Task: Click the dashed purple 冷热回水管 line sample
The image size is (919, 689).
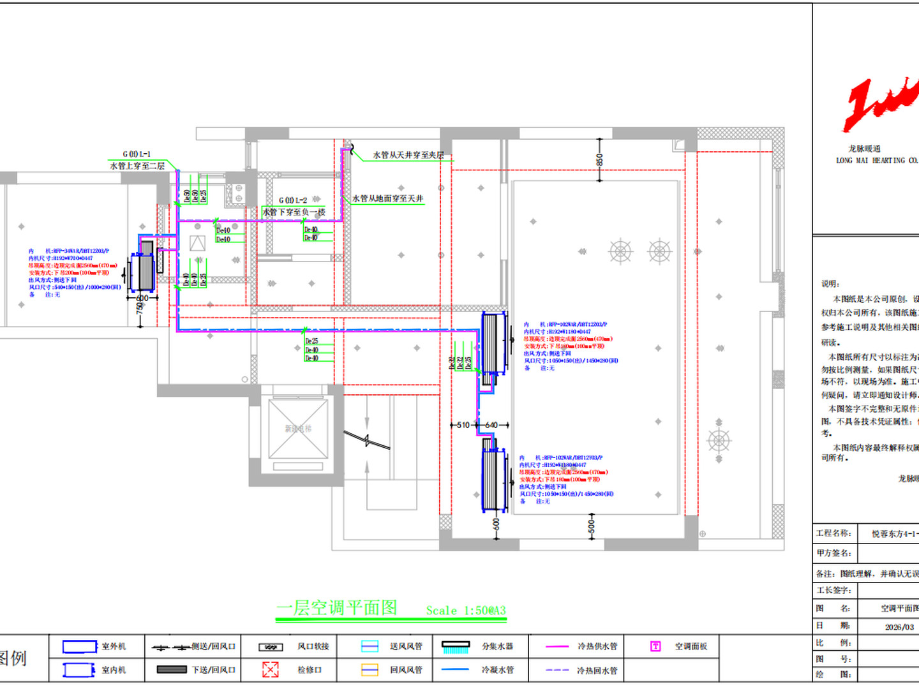Action: (557, 670)
